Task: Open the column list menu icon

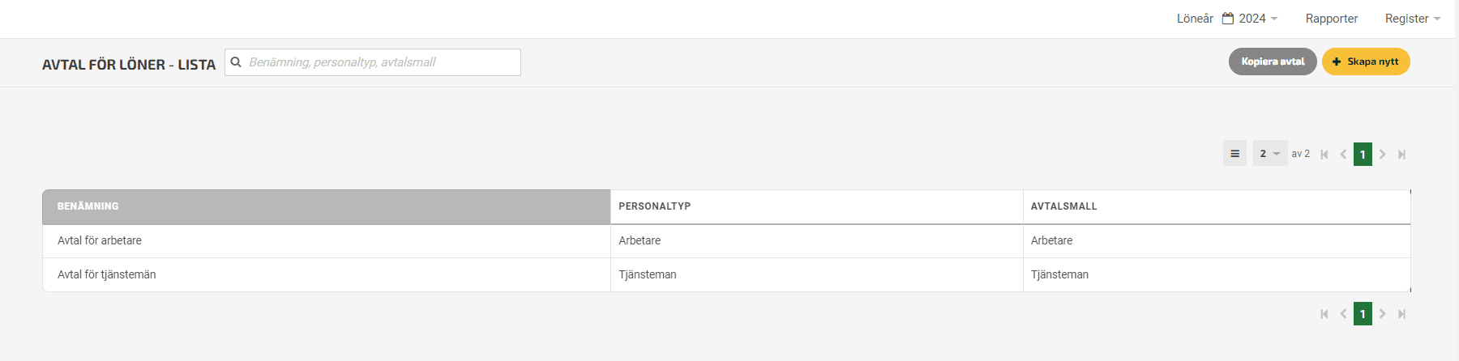Action: [1234, 154]
